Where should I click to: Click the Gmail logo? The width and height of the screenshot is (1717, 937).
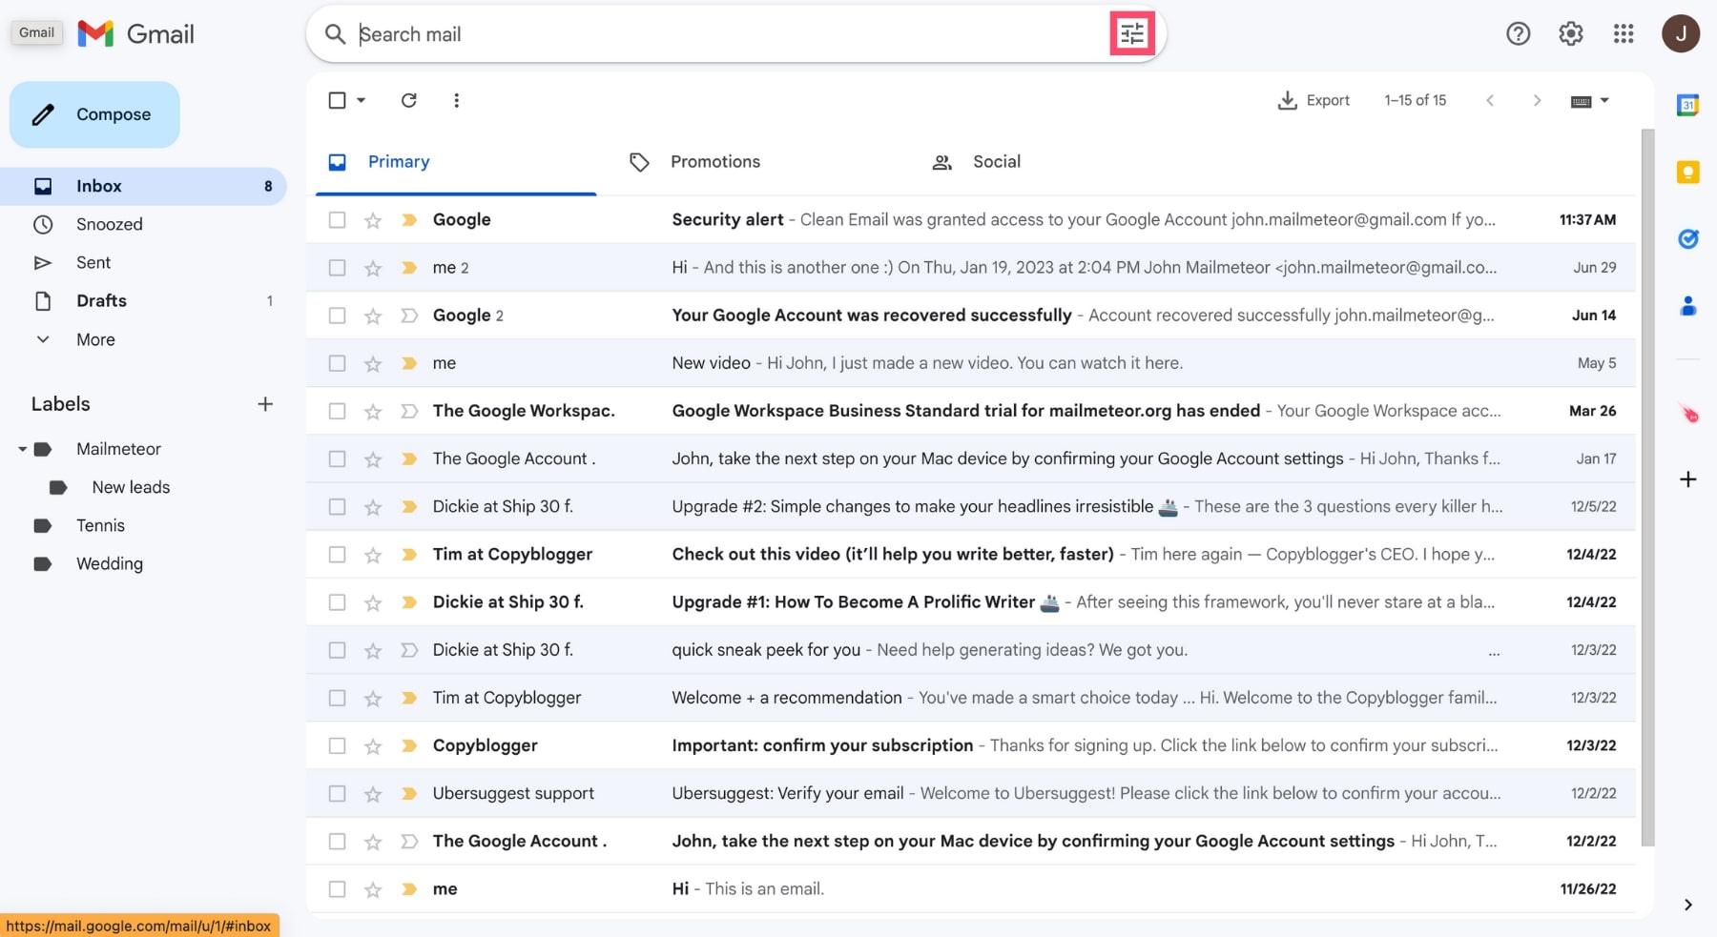(135, 34)
